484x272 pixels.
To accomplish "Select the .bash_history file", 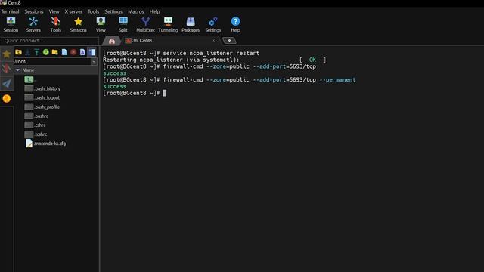I will pyautogui.click(x=42, y=88).
